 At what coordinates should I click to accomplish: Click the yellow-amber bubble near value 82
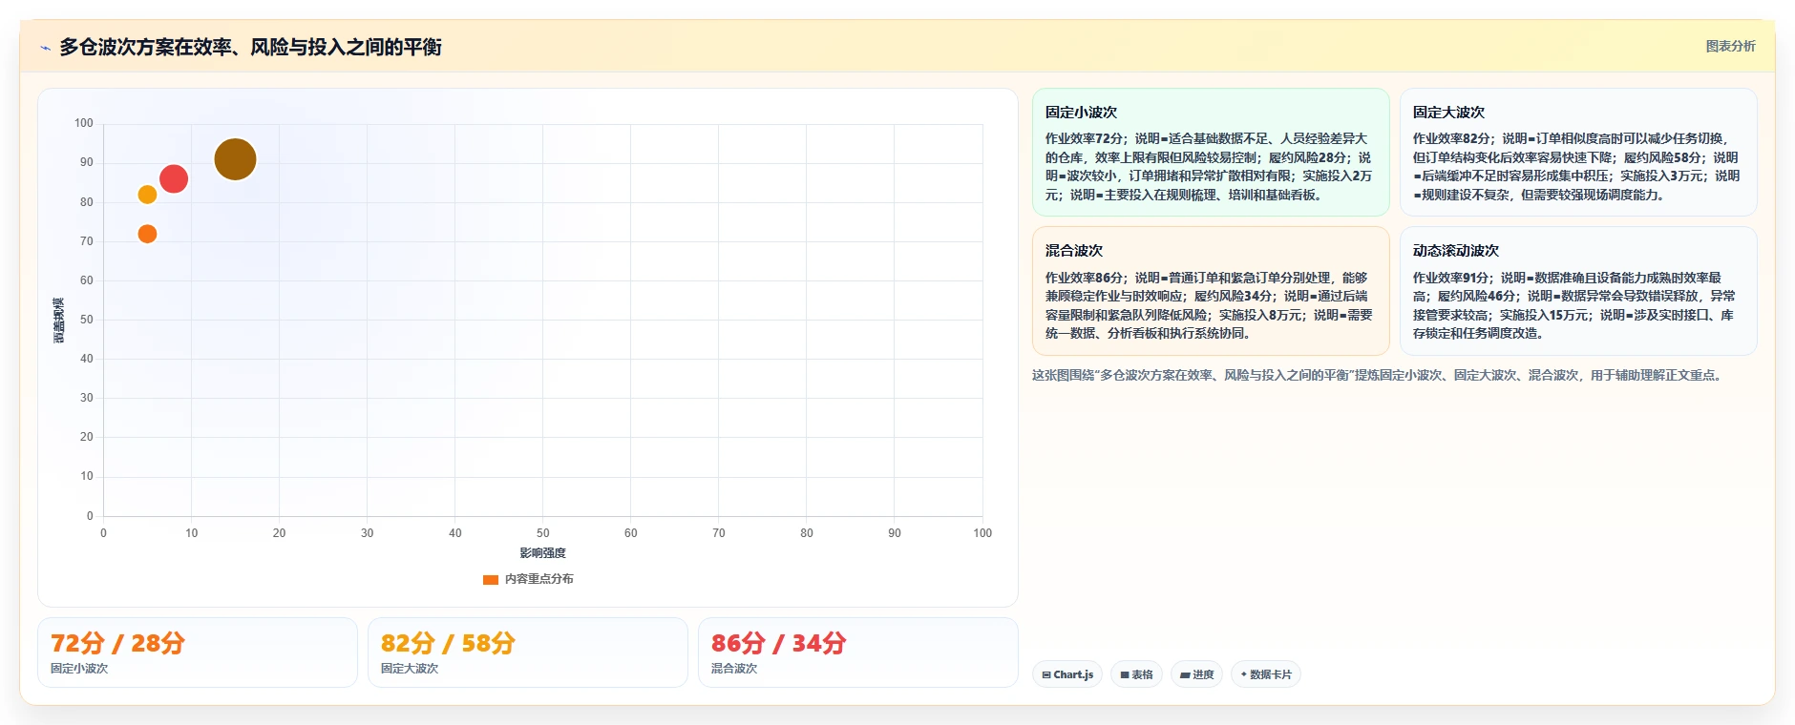(x=147, y=195)
